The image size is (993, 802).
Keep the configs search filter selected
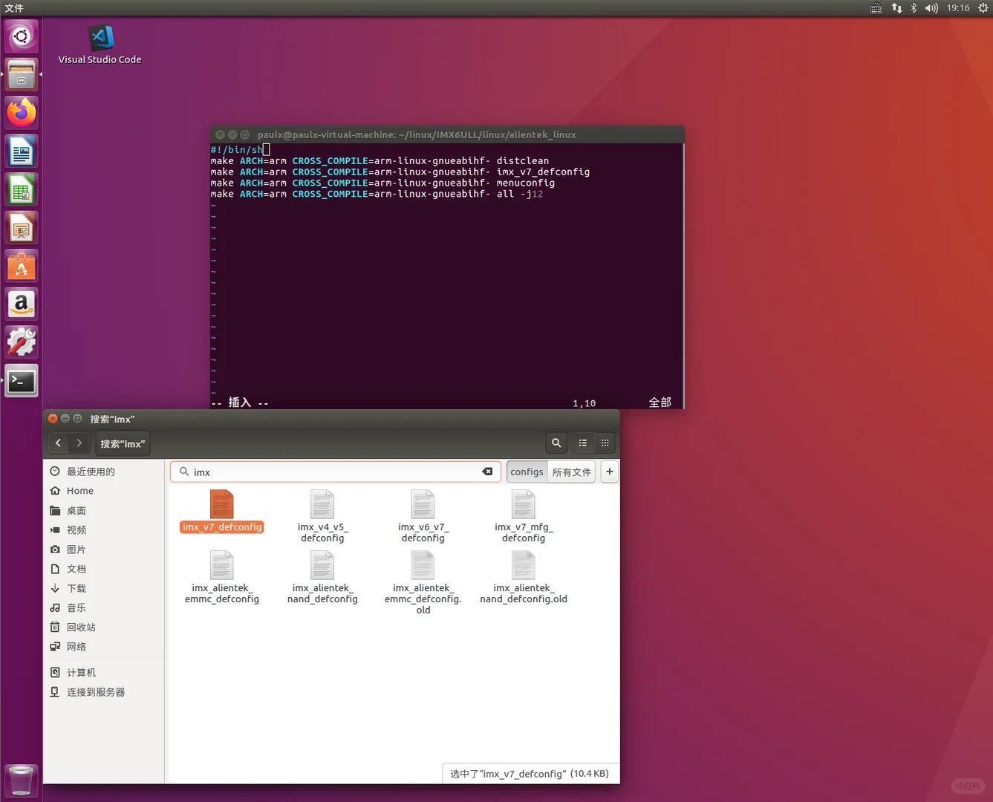pos(527,472)
